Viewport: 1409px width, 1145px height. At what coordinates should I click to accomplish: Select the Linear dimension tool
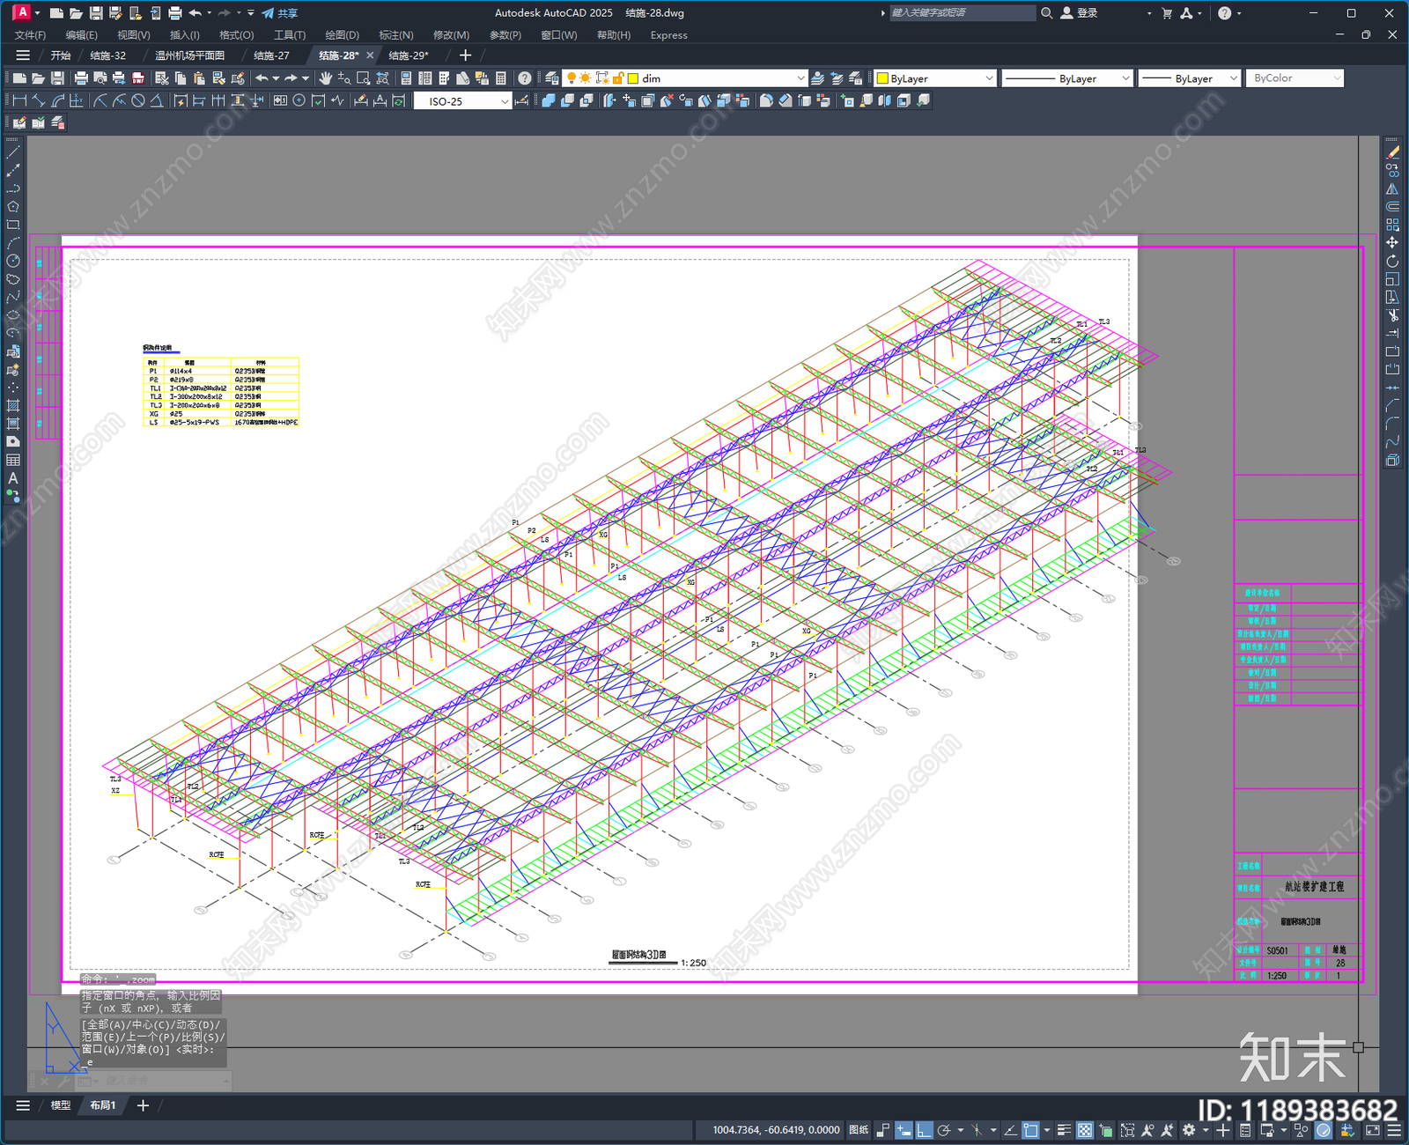click(x=19, y=101)
